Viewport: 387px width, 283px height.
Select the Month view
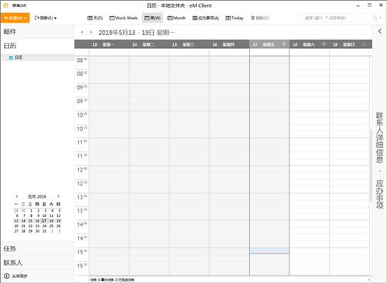pyautogui.click(x=176, y=18)
